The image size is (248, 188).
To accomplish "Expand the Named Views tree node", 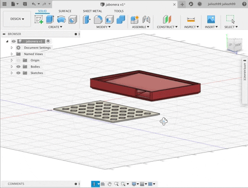I will [x=11, y=54].
